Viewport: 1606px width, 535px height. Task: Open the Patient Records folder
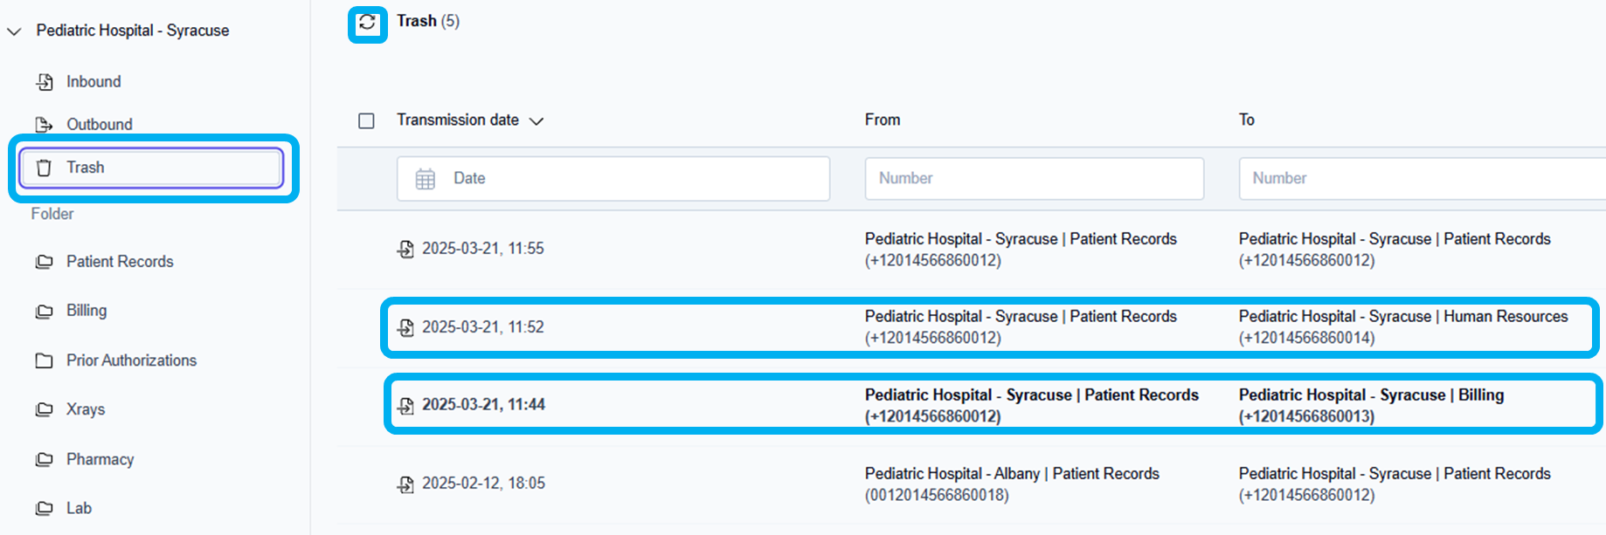point(120,262)
